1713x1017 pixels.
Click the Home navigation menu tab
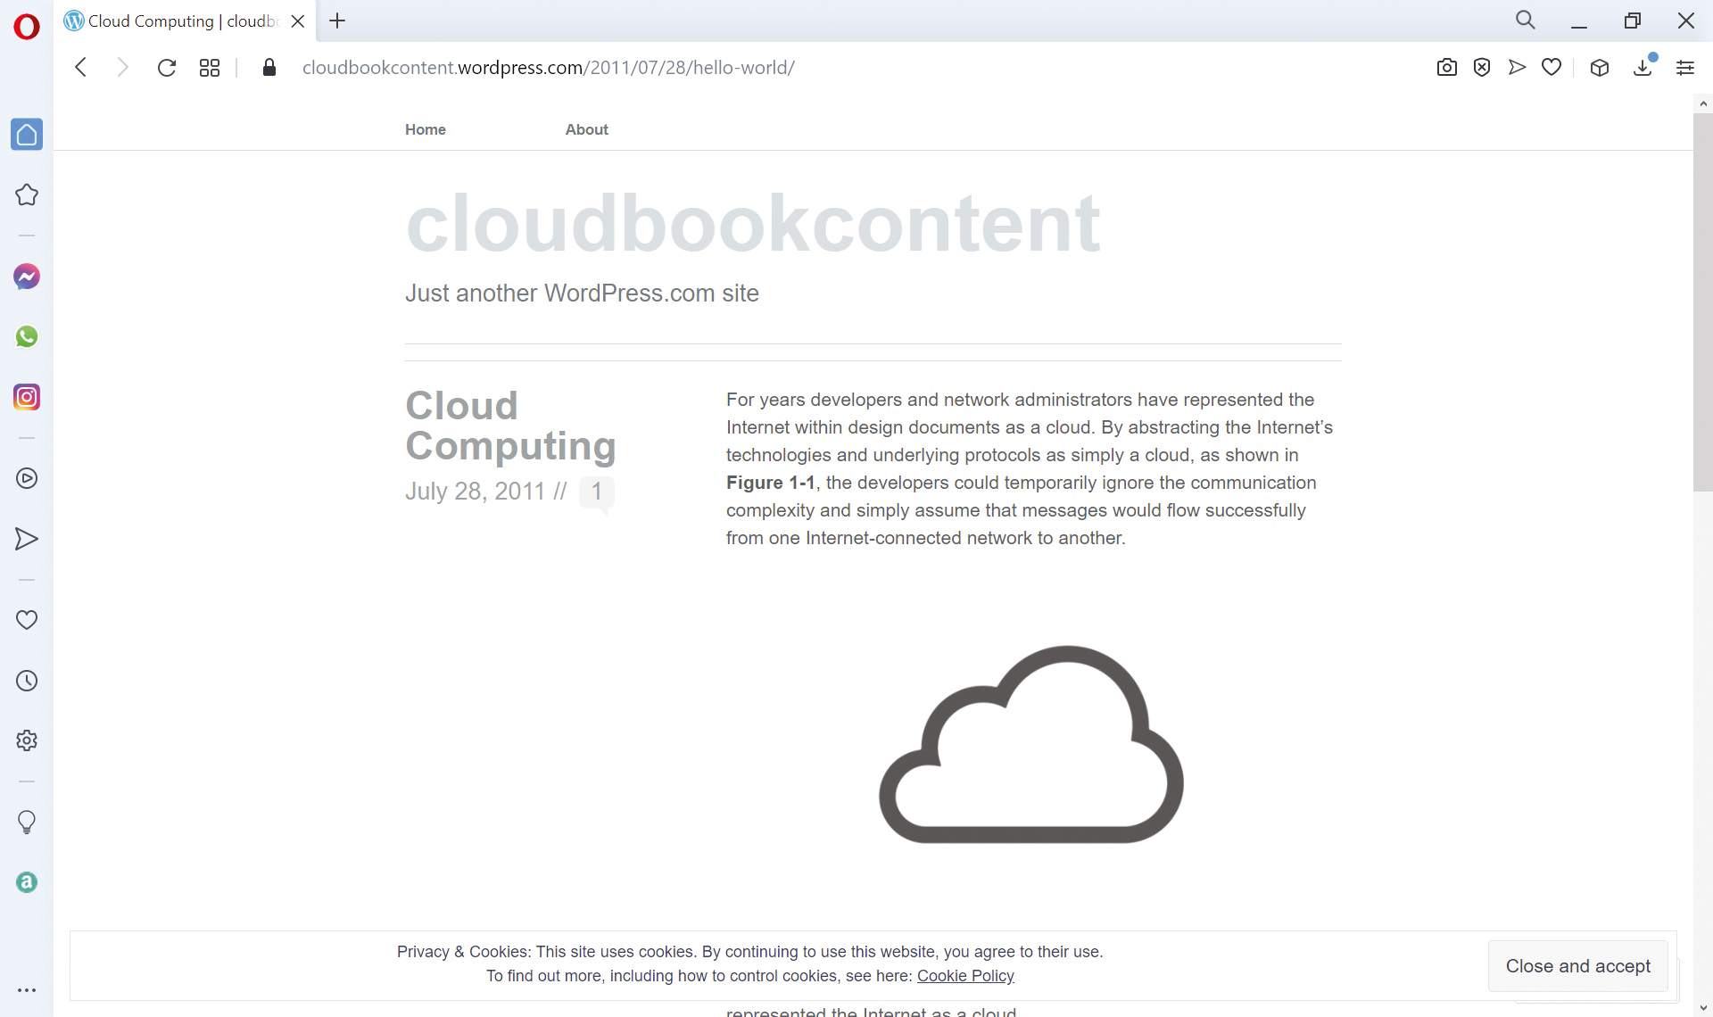(425, 128)
